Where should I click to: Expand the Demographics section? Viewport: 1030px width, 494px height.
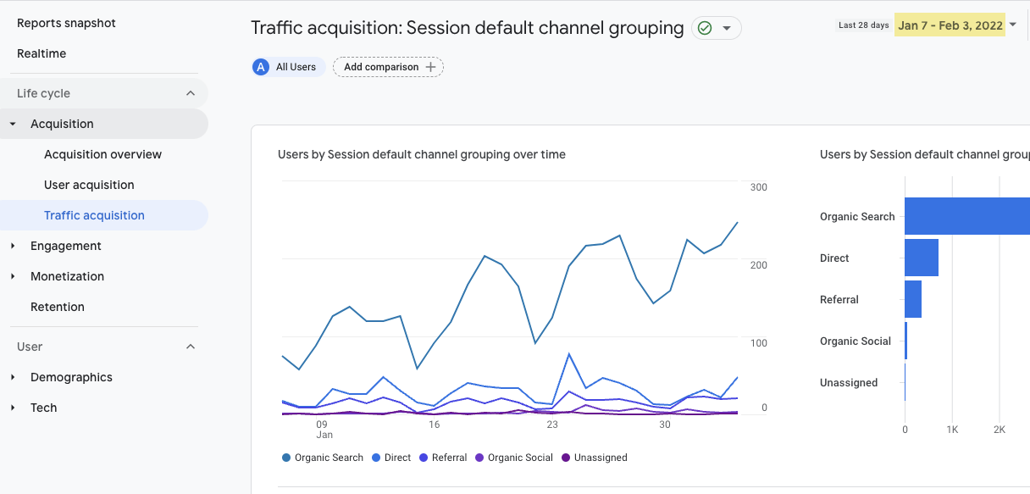click(x=12, y=377)
